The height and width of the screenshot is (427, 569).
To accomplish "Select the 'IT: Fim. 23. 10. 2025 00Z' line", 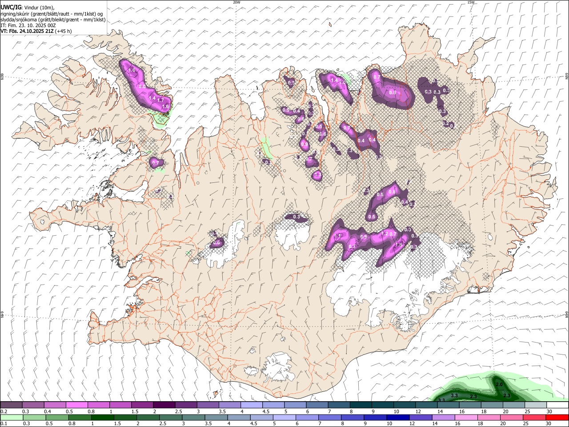I will pyautogui.click(x=28, y=25).
